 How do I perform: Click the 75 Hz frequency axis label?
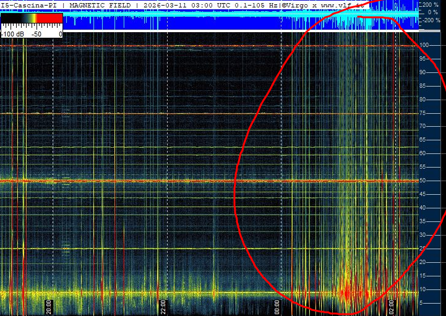tap(424, 113)
